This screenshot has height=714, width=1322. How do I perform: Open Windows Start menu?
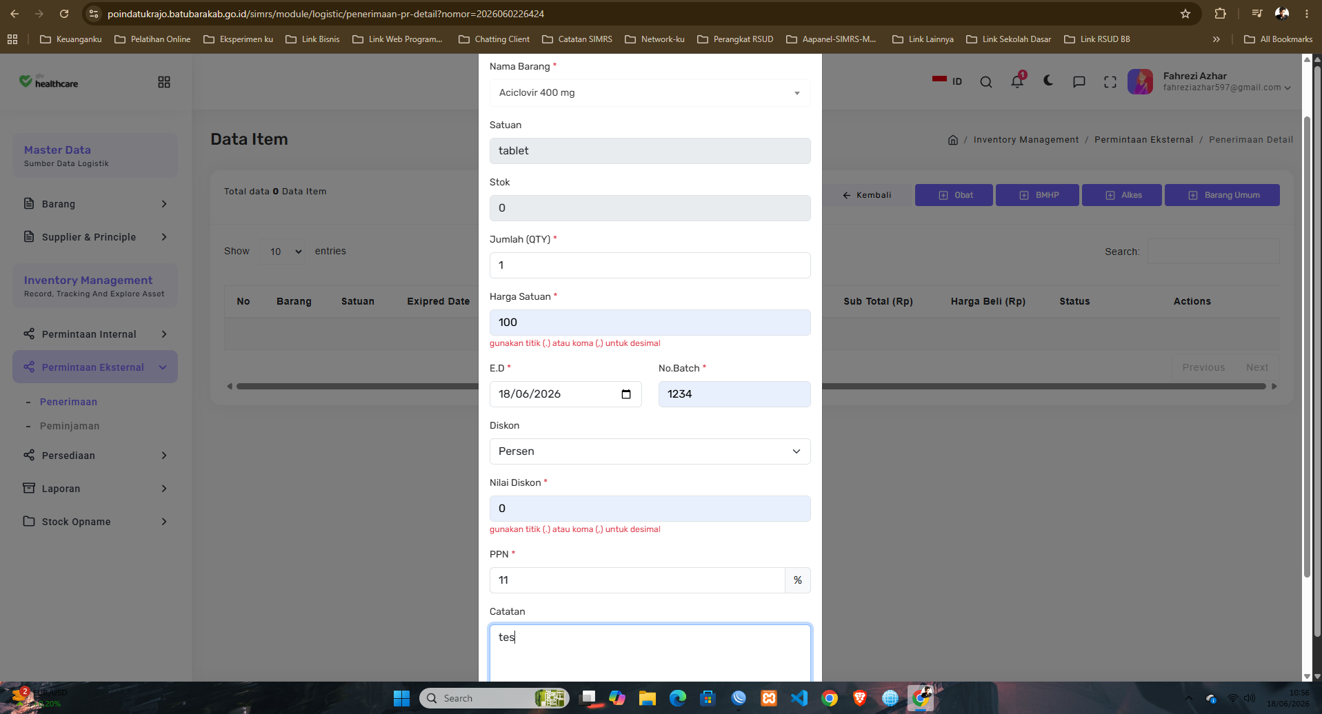401,698
